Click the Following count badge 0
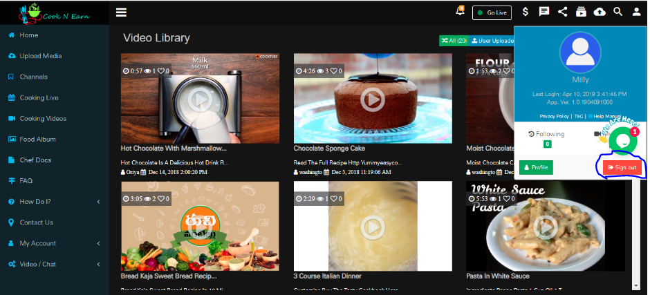 click(x=547, y=144)
